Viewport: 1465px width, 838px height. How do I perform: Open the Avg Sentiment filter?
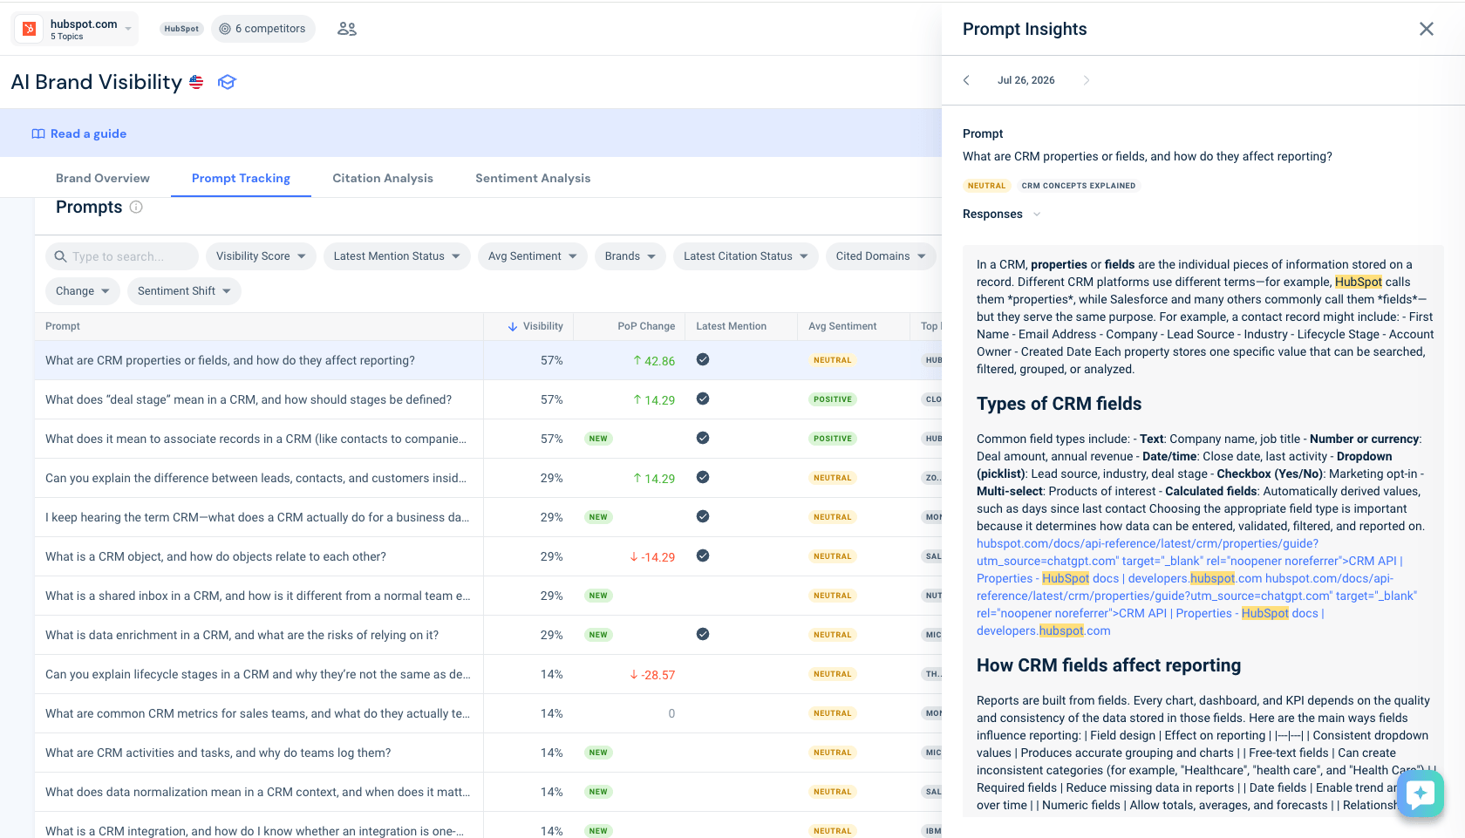pos(533,256)
